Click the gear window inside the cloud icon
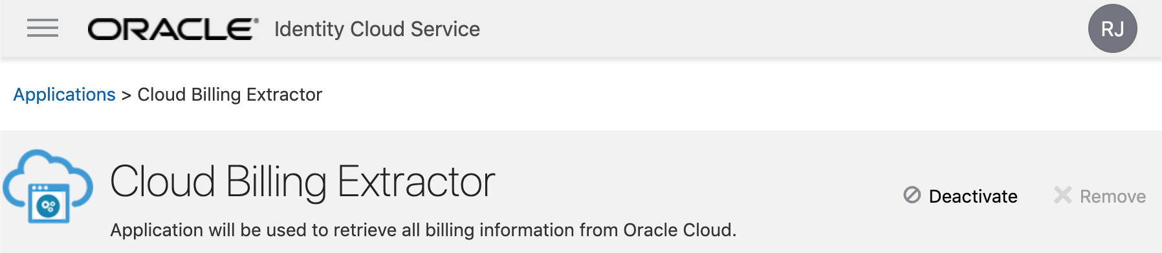Screen dimensions: 1162x253 point(49,203)
